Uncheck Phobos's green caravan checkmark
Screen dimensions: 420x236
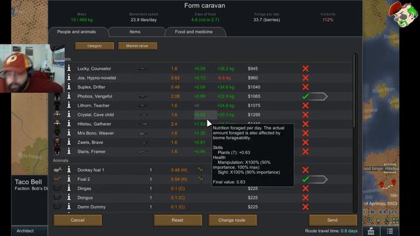[305, 96]
